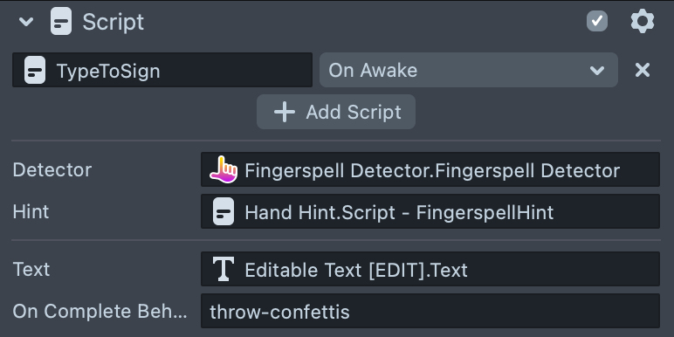Click the On Complete Behavior label
The height and width of the screenshot is (337, 674).
tap(100, 311)
